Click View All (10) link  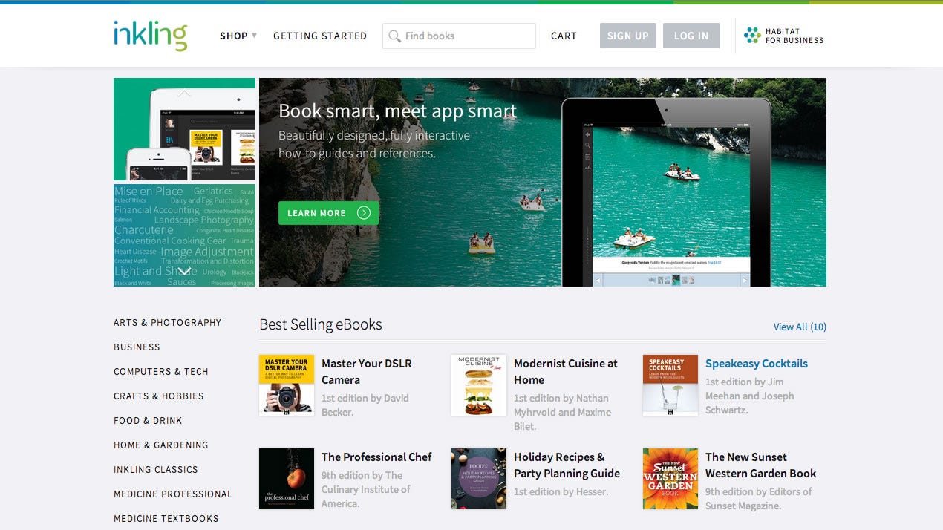tap(800, 327)
